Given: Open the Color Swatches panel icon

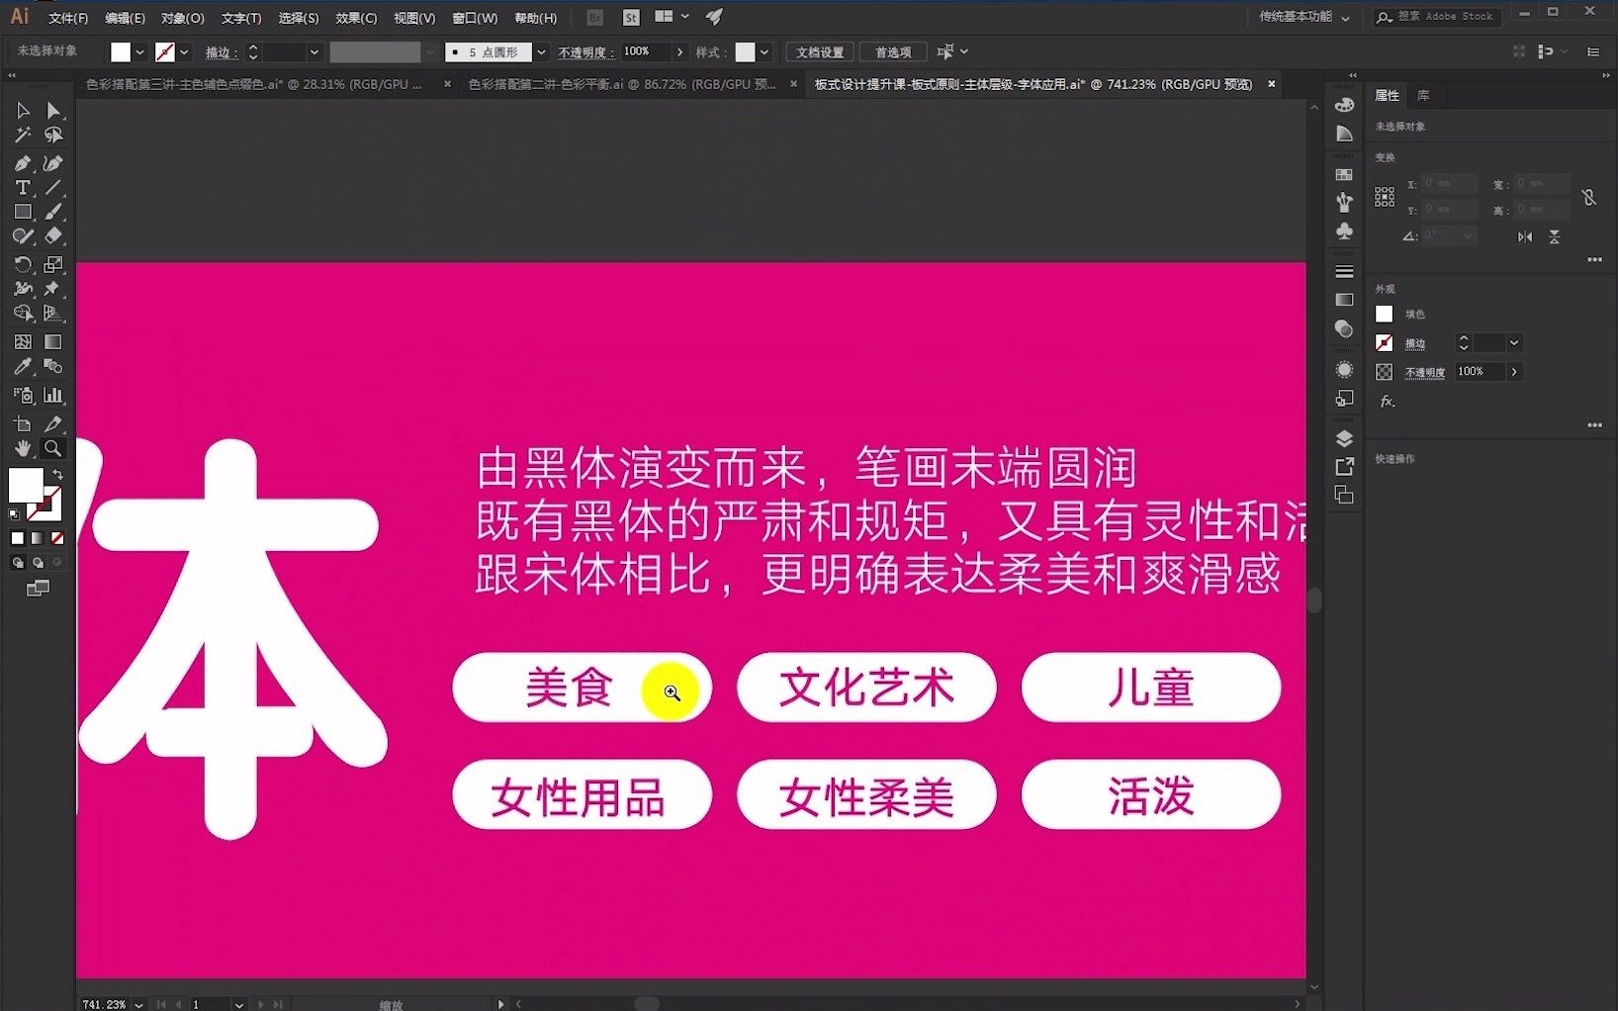Looking at the screenshot, I should [1343, 174].
